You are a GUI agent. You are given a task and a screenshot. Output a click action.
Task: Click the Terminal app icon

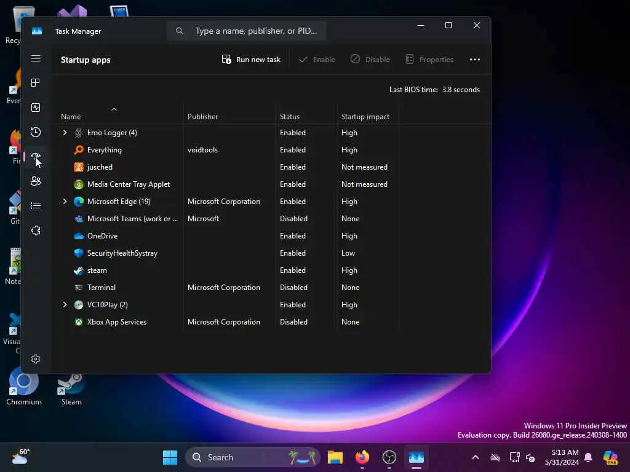(x=79, y=288)
